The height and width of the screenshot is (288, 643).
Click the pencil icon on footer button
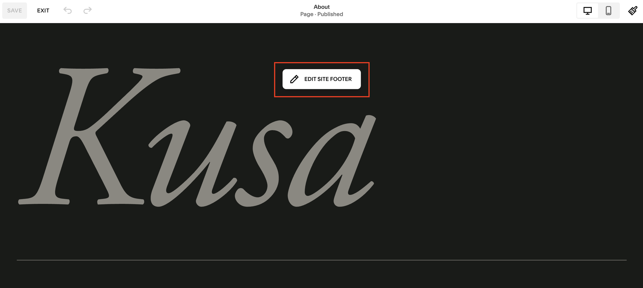(x=294, y=79)
